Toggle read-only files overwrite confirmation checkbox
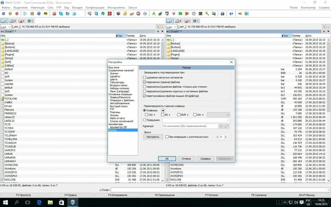This screenshot has width=331, height=207. [x=144, y=87]
